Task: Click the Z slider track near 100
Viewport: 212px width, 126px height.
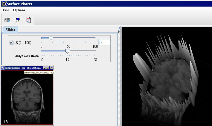Action: [94, 38]
